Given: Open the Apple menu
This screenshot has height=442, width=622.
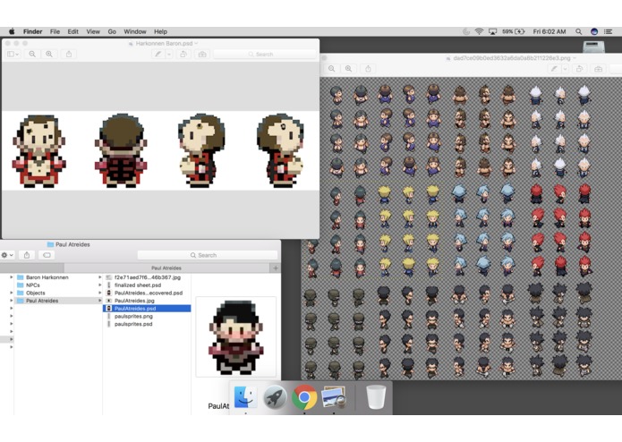Looking at the screenshot, I should pos(12,31).
